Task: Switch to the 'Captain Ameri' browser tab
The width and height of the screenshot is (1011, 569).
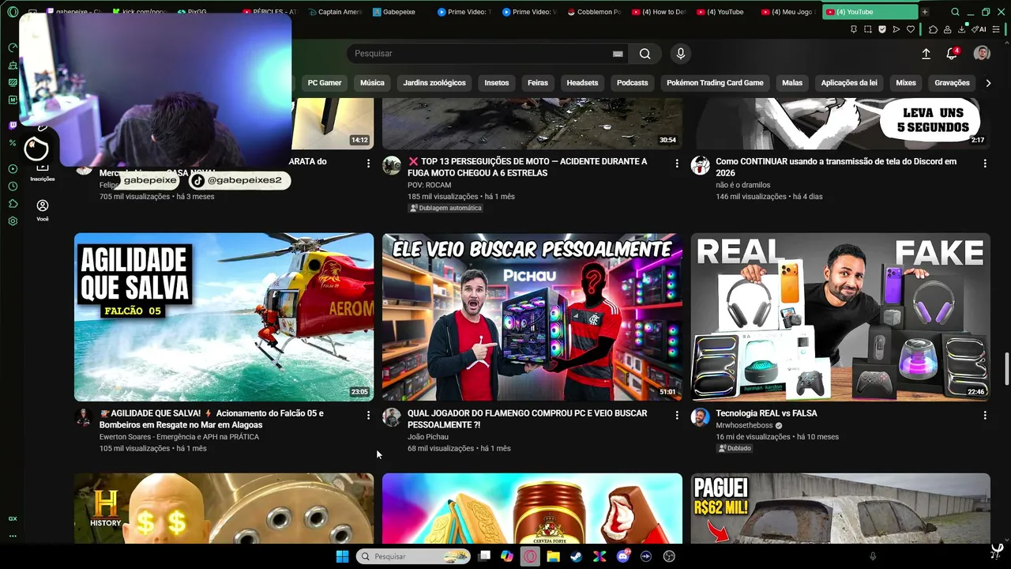Action: (336, 12)
